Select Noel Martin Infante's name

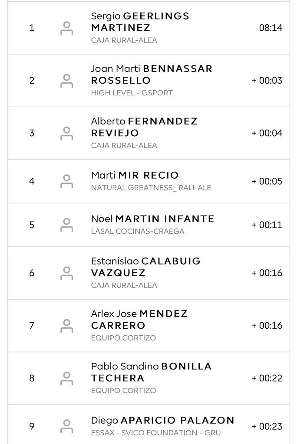pyautogui.click(x=152, y=219)
